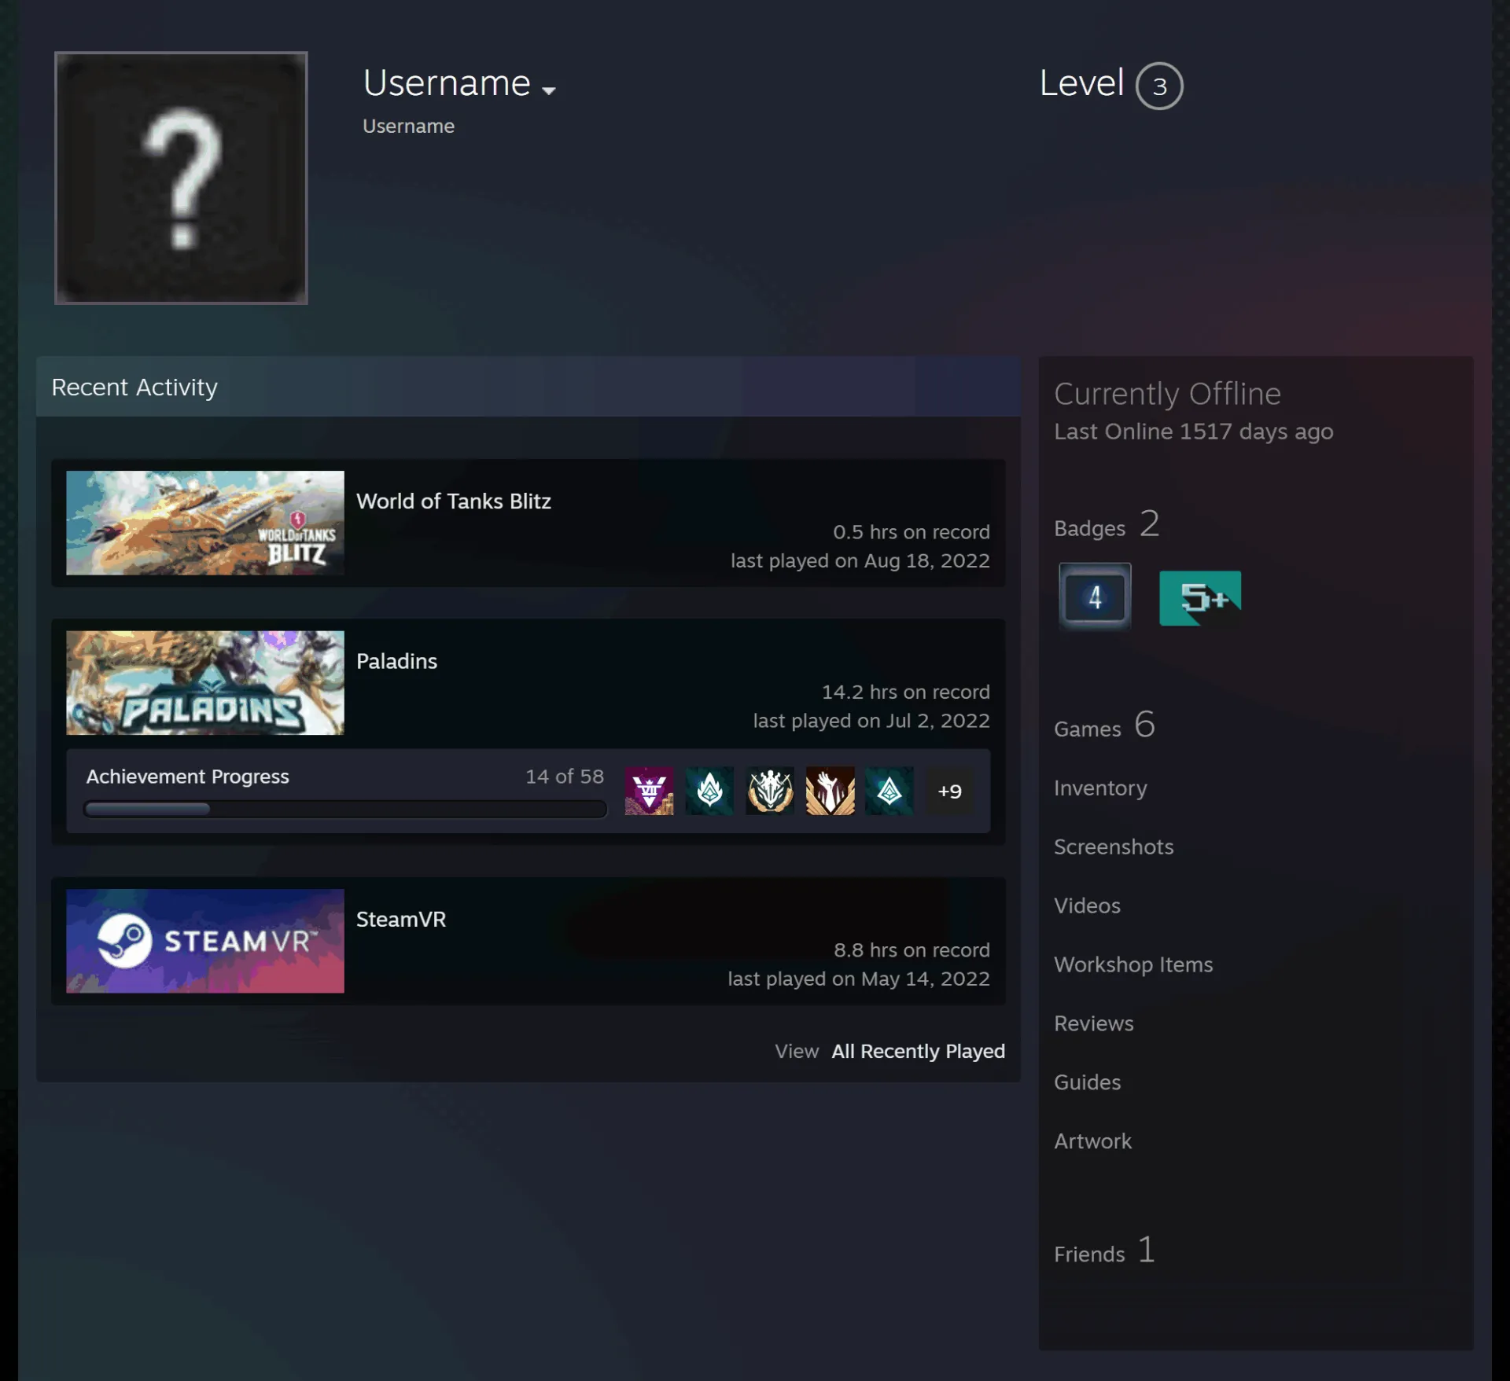View the second Paladins achievement icon
Viewport: 1510px width, 1381px height.
point(709,791)
